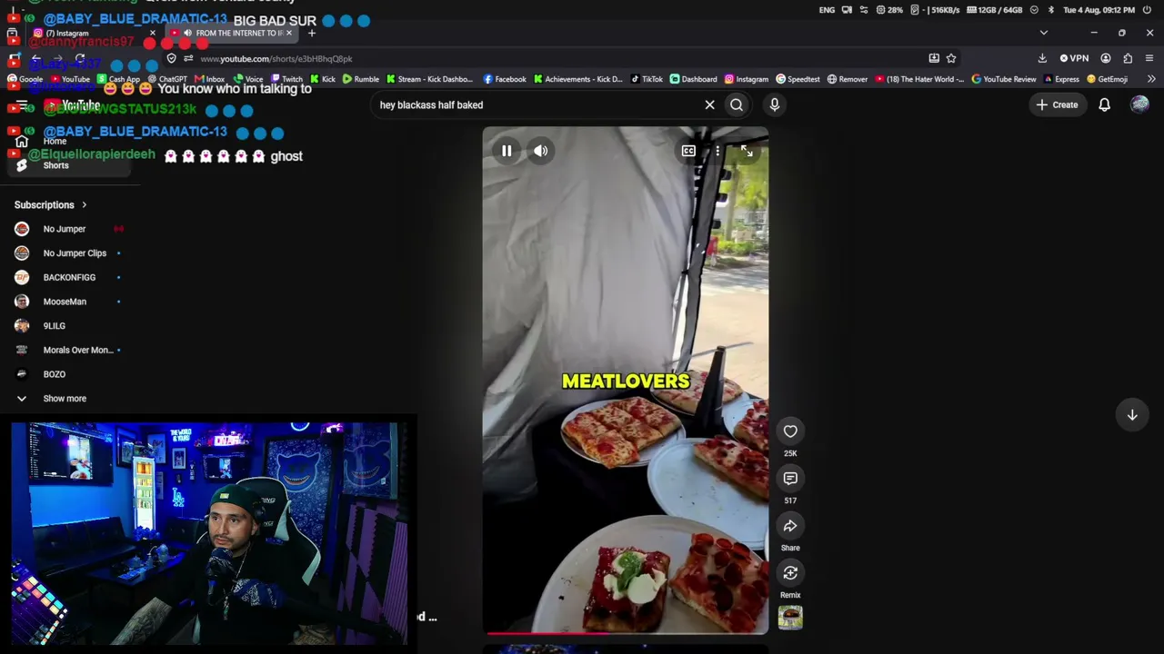The width and height of the screenshot is (1164, 654).
Task: Focus the YouTube search field
Action: pyautogui.click(x=537, y=104)
